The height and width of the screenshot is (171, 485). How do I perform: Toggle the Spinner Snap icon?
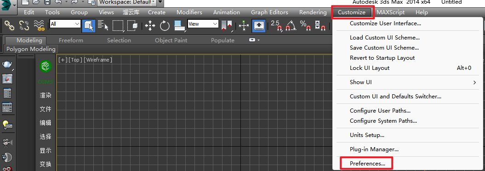tap(320, 25)
